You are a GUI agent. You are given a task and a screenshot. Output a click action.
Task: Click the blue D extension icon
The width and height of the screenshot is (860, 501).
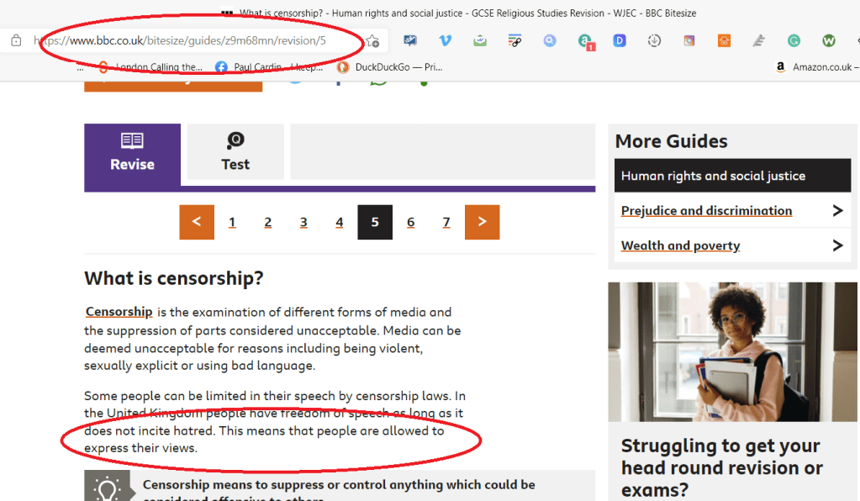[x=620, y=40]
